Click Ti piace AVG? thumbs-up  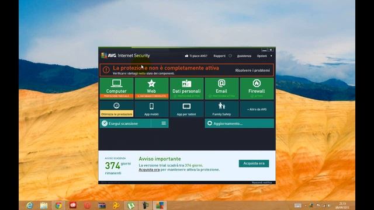click(196, 56)
